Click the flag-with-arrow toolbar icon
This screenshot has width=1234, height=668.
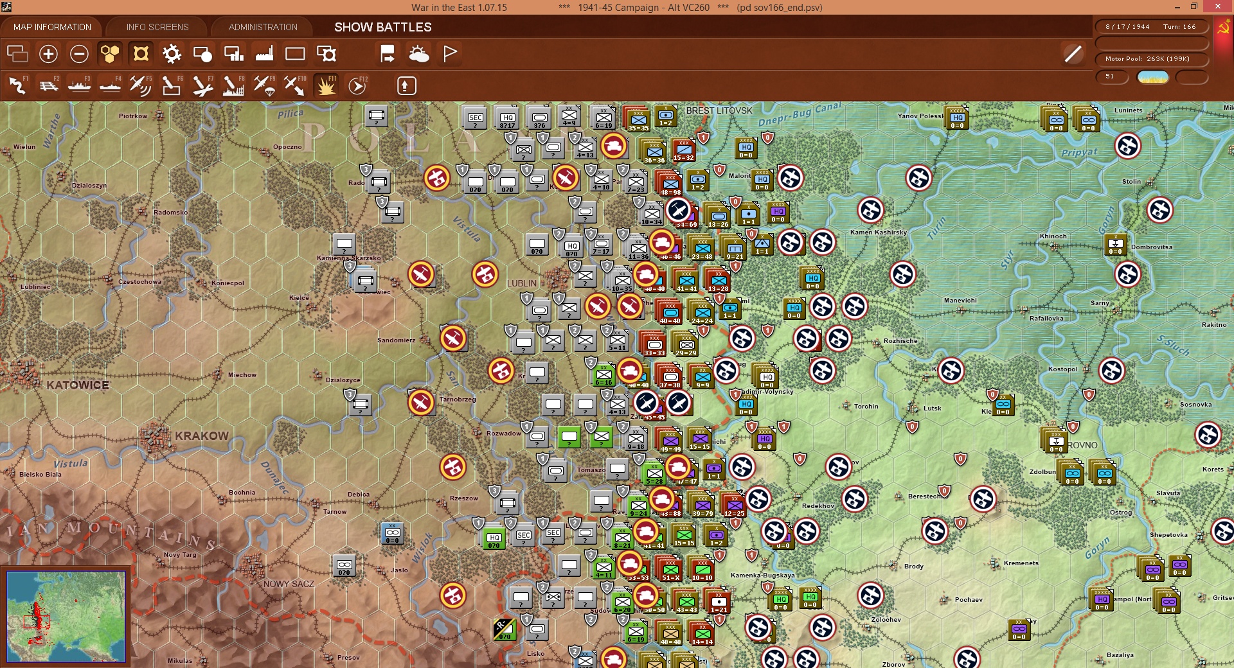coord(388,54)
